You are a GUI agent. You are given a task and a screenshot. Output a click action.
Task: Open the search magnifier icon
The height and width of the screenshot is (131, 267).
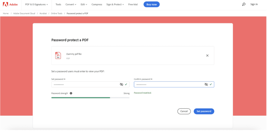pos(244,4)
